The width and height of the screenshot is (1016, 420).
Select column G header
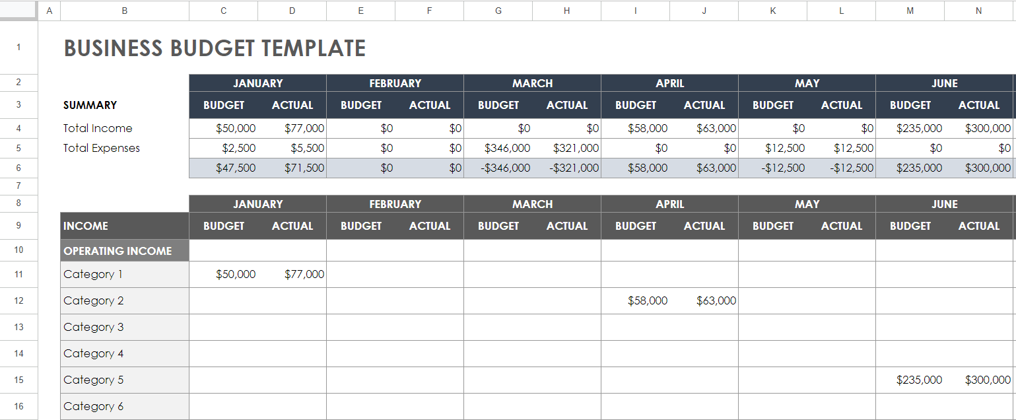(498, 11)
